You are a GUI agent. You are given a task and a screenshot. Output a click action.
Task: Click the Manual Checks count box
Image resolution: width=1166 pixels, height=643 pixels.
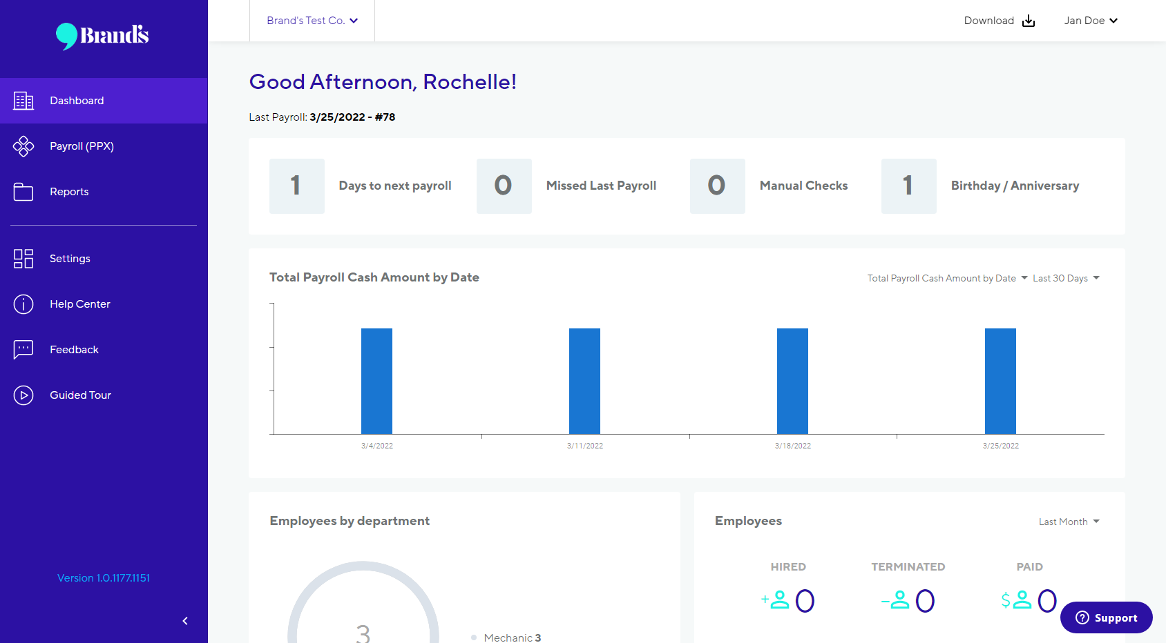[x=718, y=186]
